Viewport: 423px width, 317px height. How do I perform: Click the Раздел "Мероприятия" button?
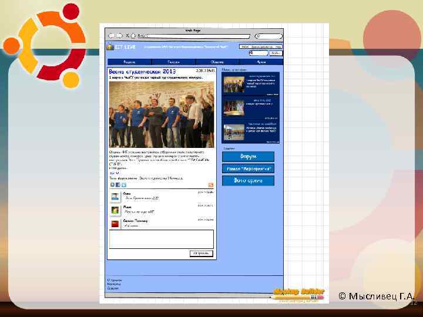[248, 168]
